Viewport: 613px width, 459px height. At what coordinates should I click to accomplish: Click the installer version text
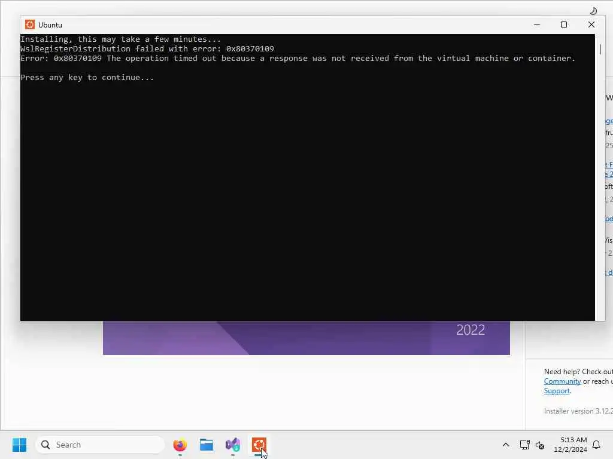point(578,411)
